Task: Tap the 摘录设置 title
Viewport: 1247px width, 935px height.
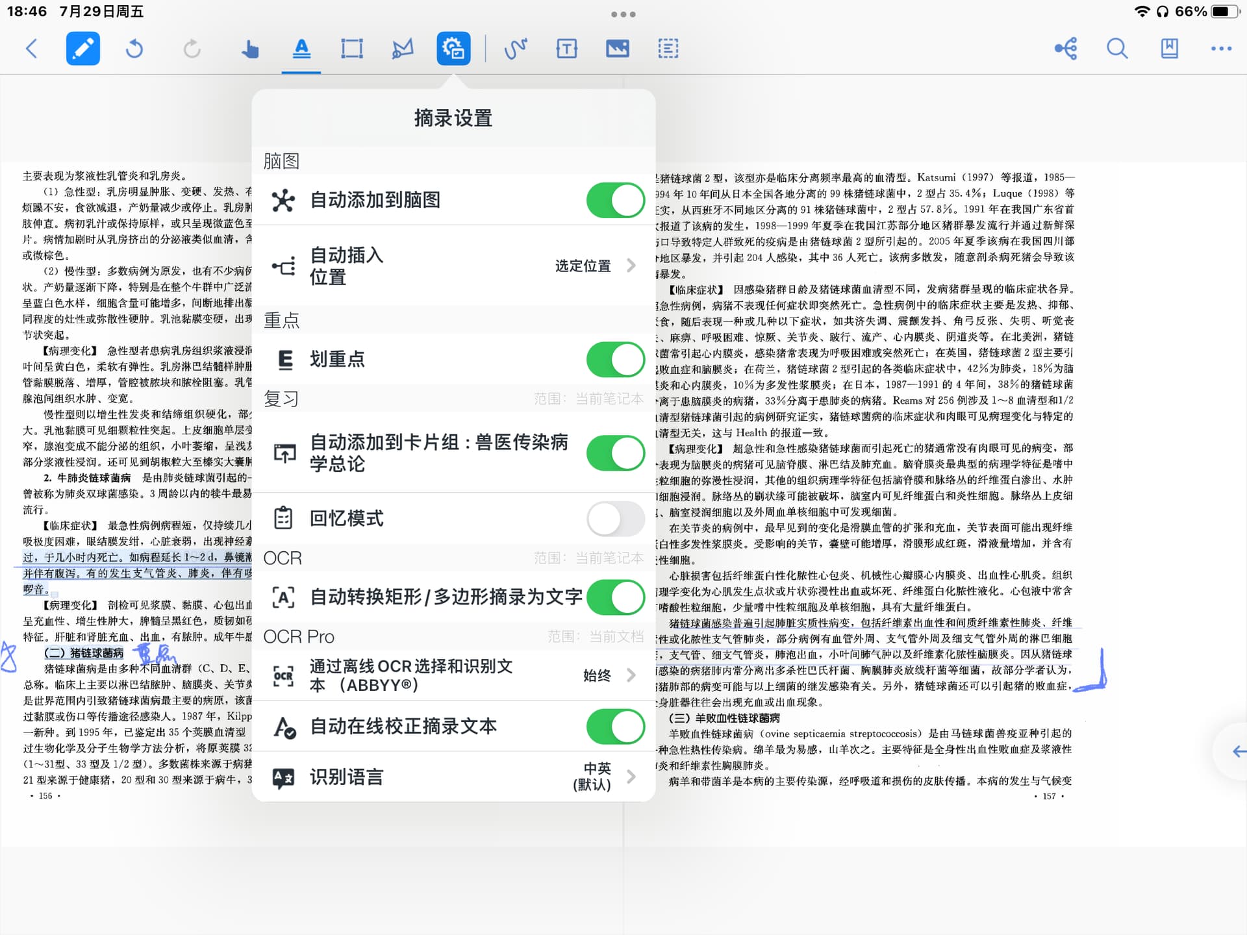Action: (453, 118)
